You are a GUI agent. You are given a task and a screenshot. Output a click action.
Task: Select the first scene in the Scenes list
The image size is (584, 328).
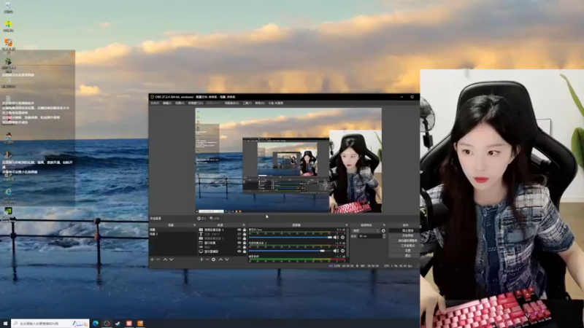172,230
